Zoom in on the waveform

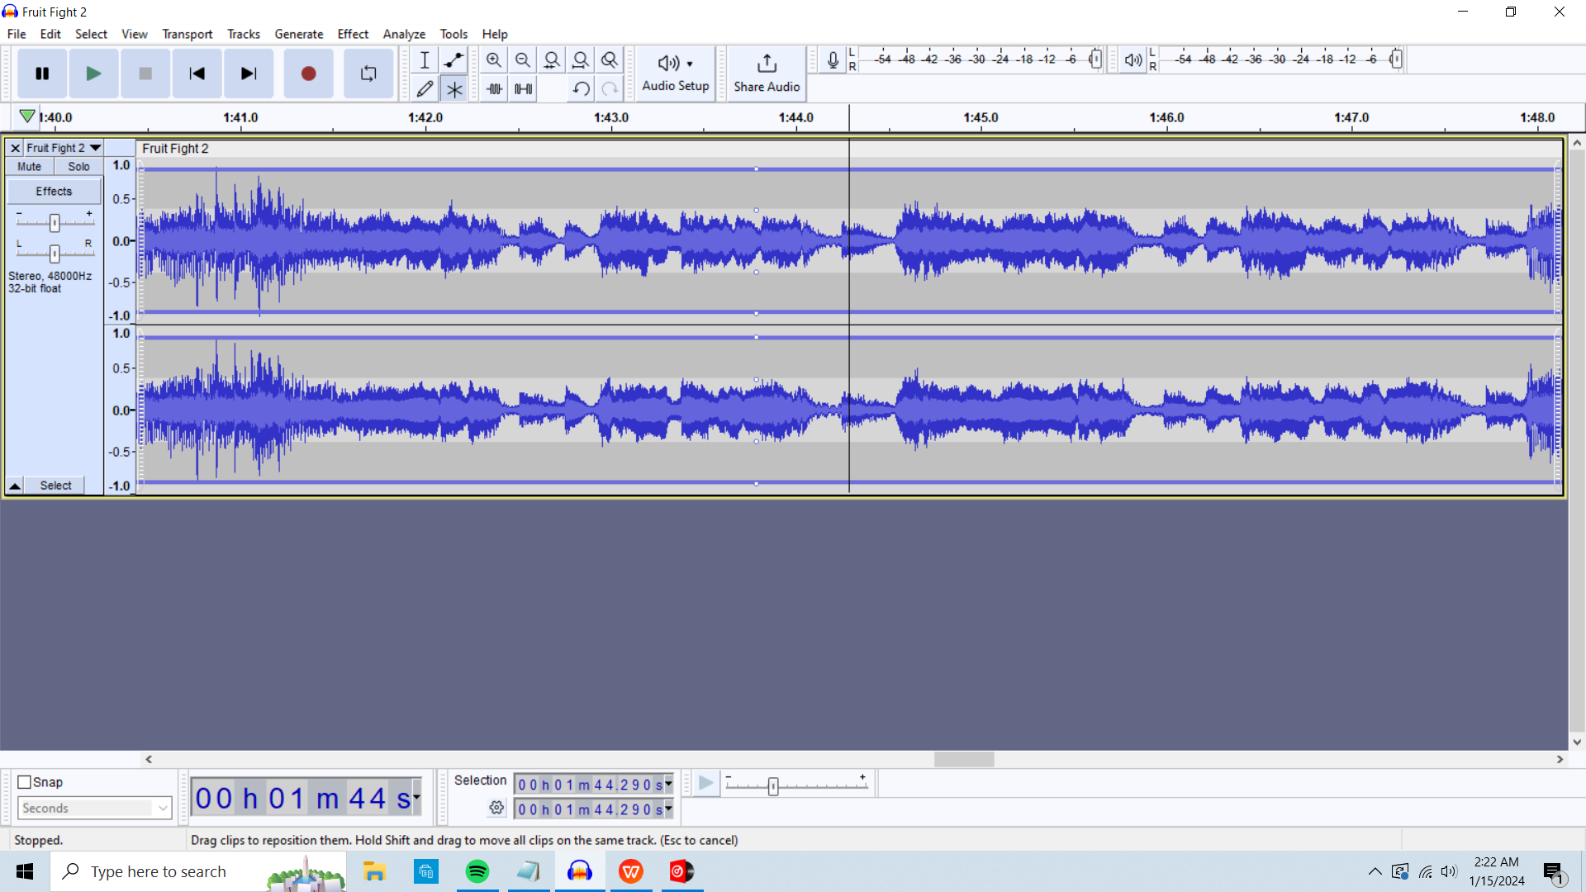click(x=494, y=59)
